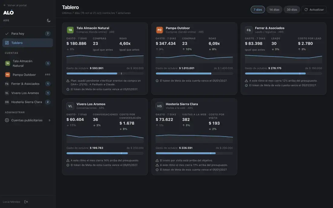Click Tala October spend progress bar
333x208 pixels.
[105, 73]
